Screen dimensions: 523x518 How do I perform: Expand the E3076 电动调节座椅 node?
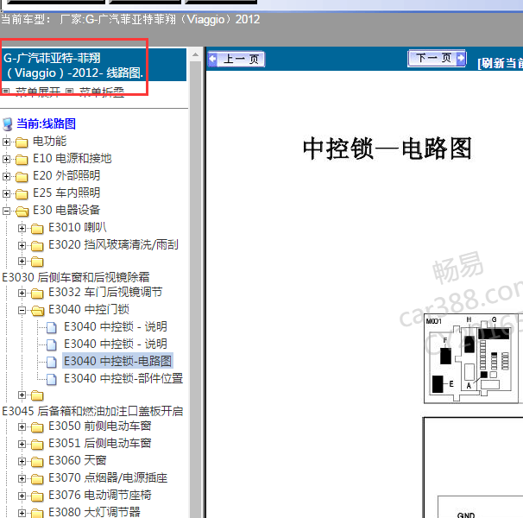(22, 496)
